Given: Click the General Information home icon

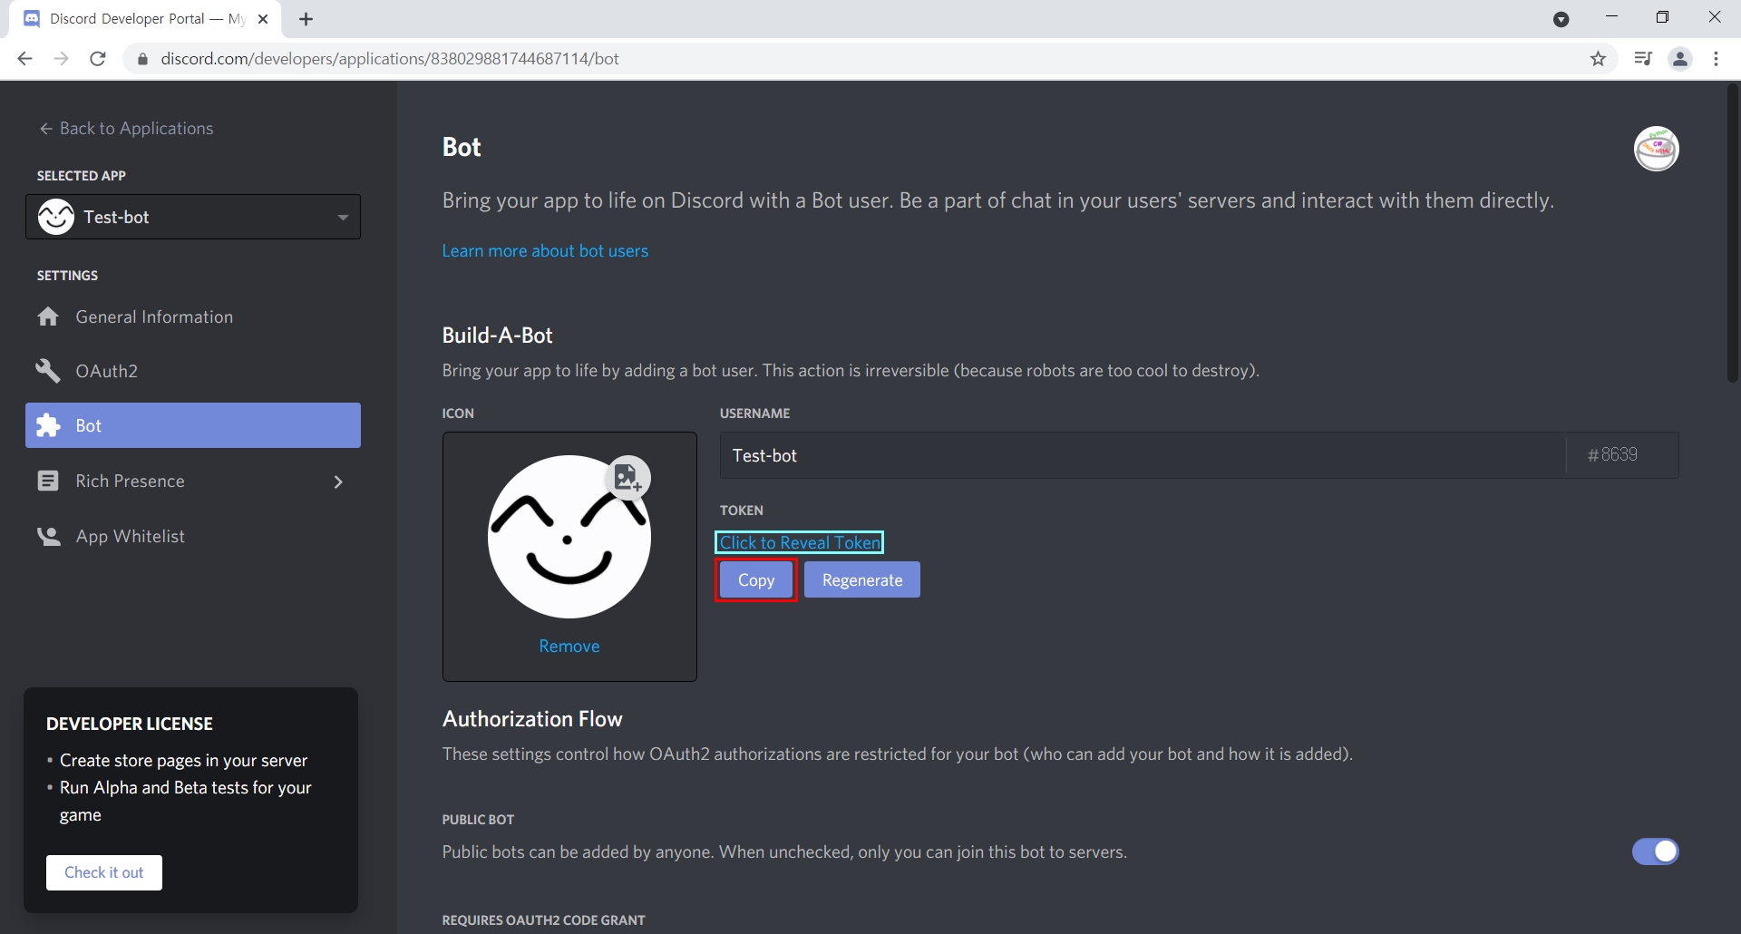Looking at the screenshot, I should [48, 316].
